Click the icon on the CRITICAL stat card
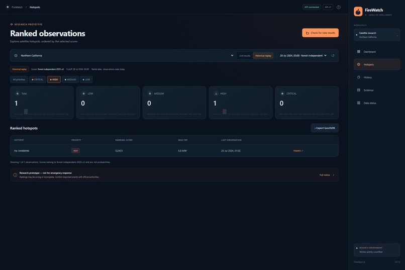This screenshot has height=270, width=405. pos(282,94)
